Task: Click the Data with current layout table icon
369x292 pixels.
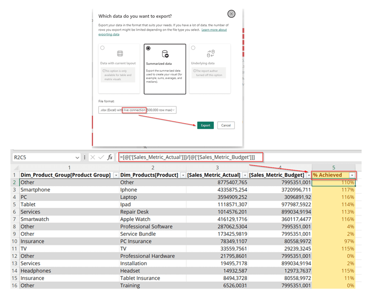Action: pyautogui.click(x=120, y=53)
